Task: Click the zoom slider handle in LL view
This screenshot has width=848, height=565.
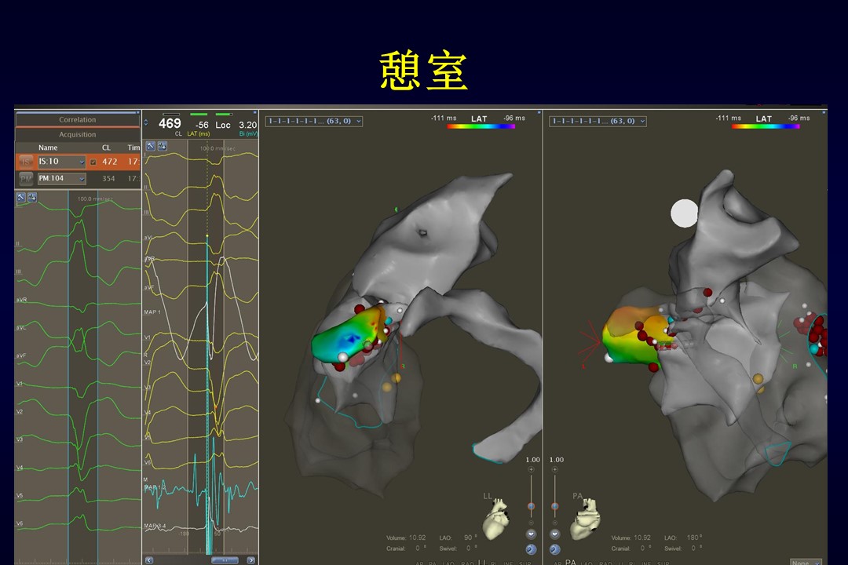Action: point(531,507)
